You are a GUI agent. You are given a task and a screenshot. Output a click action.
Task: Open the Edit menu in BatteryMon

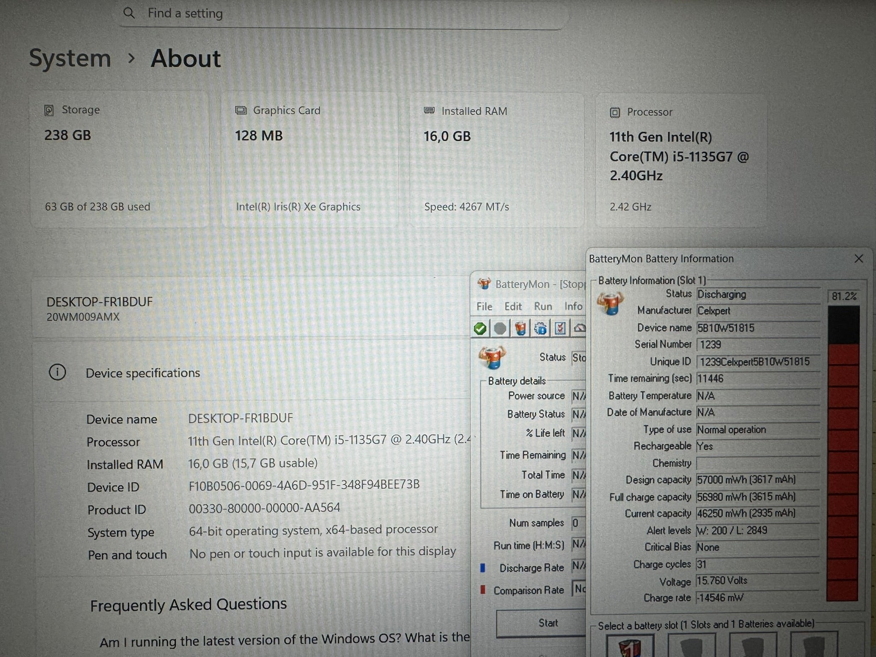point(513,307)
